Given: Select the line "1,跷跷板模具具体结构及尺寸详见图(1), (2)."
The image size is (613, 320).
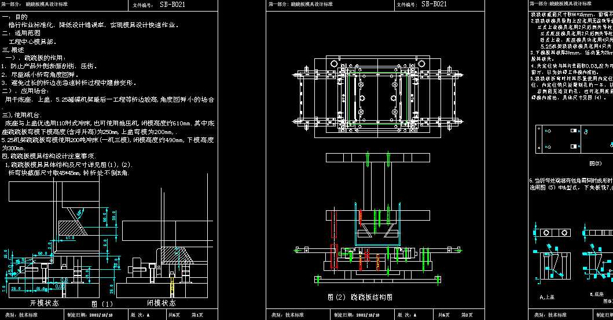Looking at the screenshot, I should (x=69, y=165).
